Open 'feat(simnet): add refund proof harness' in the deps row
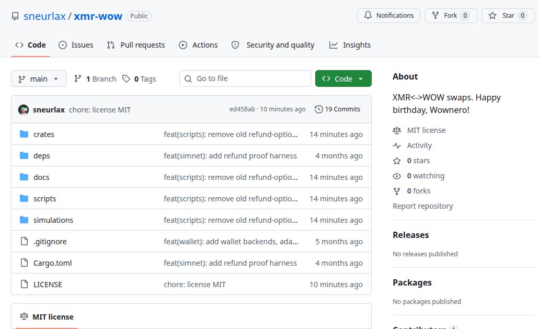The image size is (539, 329). [x=230, y=156]
